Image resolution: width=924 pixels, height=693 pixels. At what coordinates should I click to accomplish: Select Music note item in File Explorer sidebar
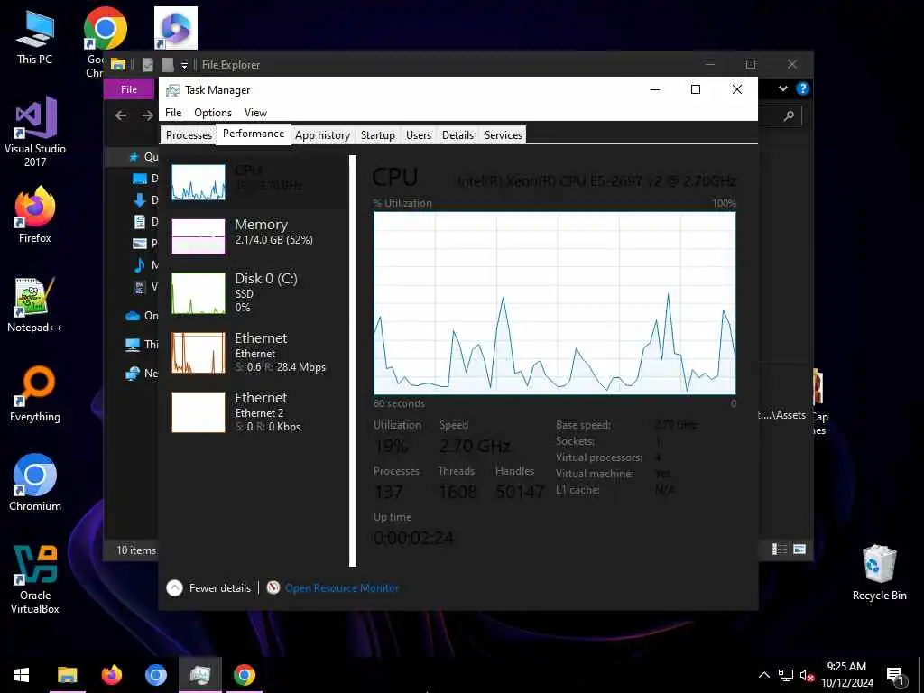click(x=140, y=265)
